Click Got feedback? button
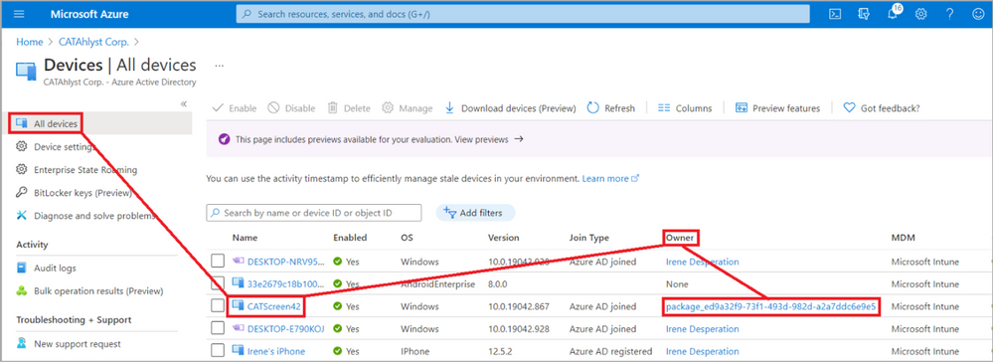Image resolution: width=993 pixels, height=362 pixels. click(882, 108)
